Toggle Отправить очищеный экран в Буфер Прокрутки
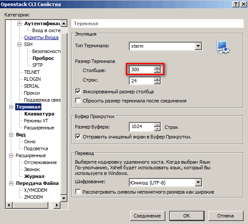Viewport: 248px width, 224px height. [x=78, y=137]
